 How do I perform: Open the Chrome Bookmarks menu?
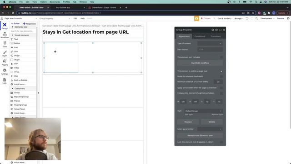55,2
